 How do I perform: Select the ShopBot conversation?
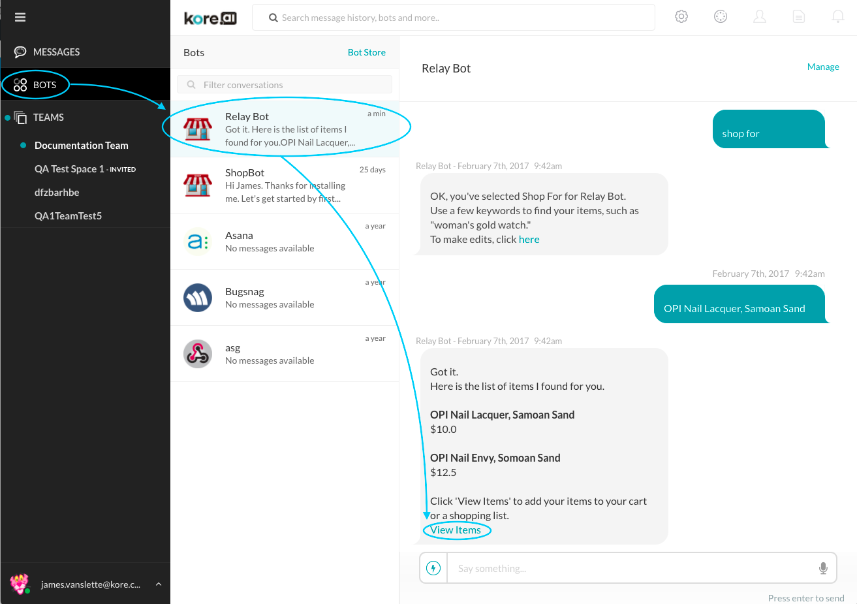click(x=285, y=185)
